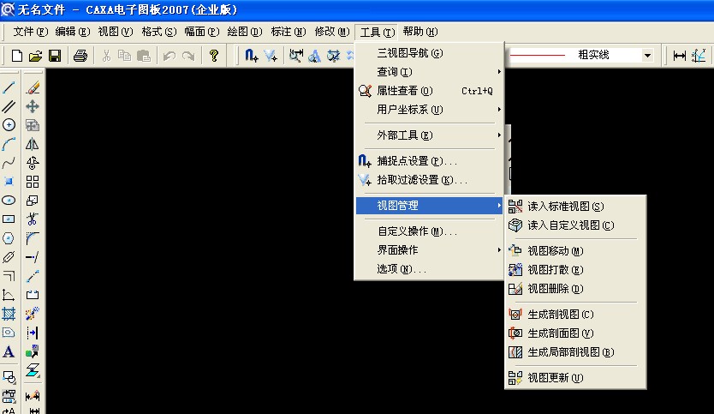The height and width of the screenshot is (414, 714).
Task: Select the Circle drawing tool
Action: point(9,125)
